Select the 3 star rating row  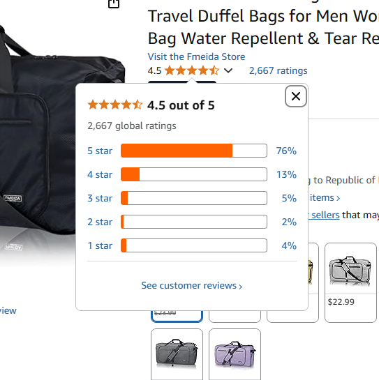(192, 198)
